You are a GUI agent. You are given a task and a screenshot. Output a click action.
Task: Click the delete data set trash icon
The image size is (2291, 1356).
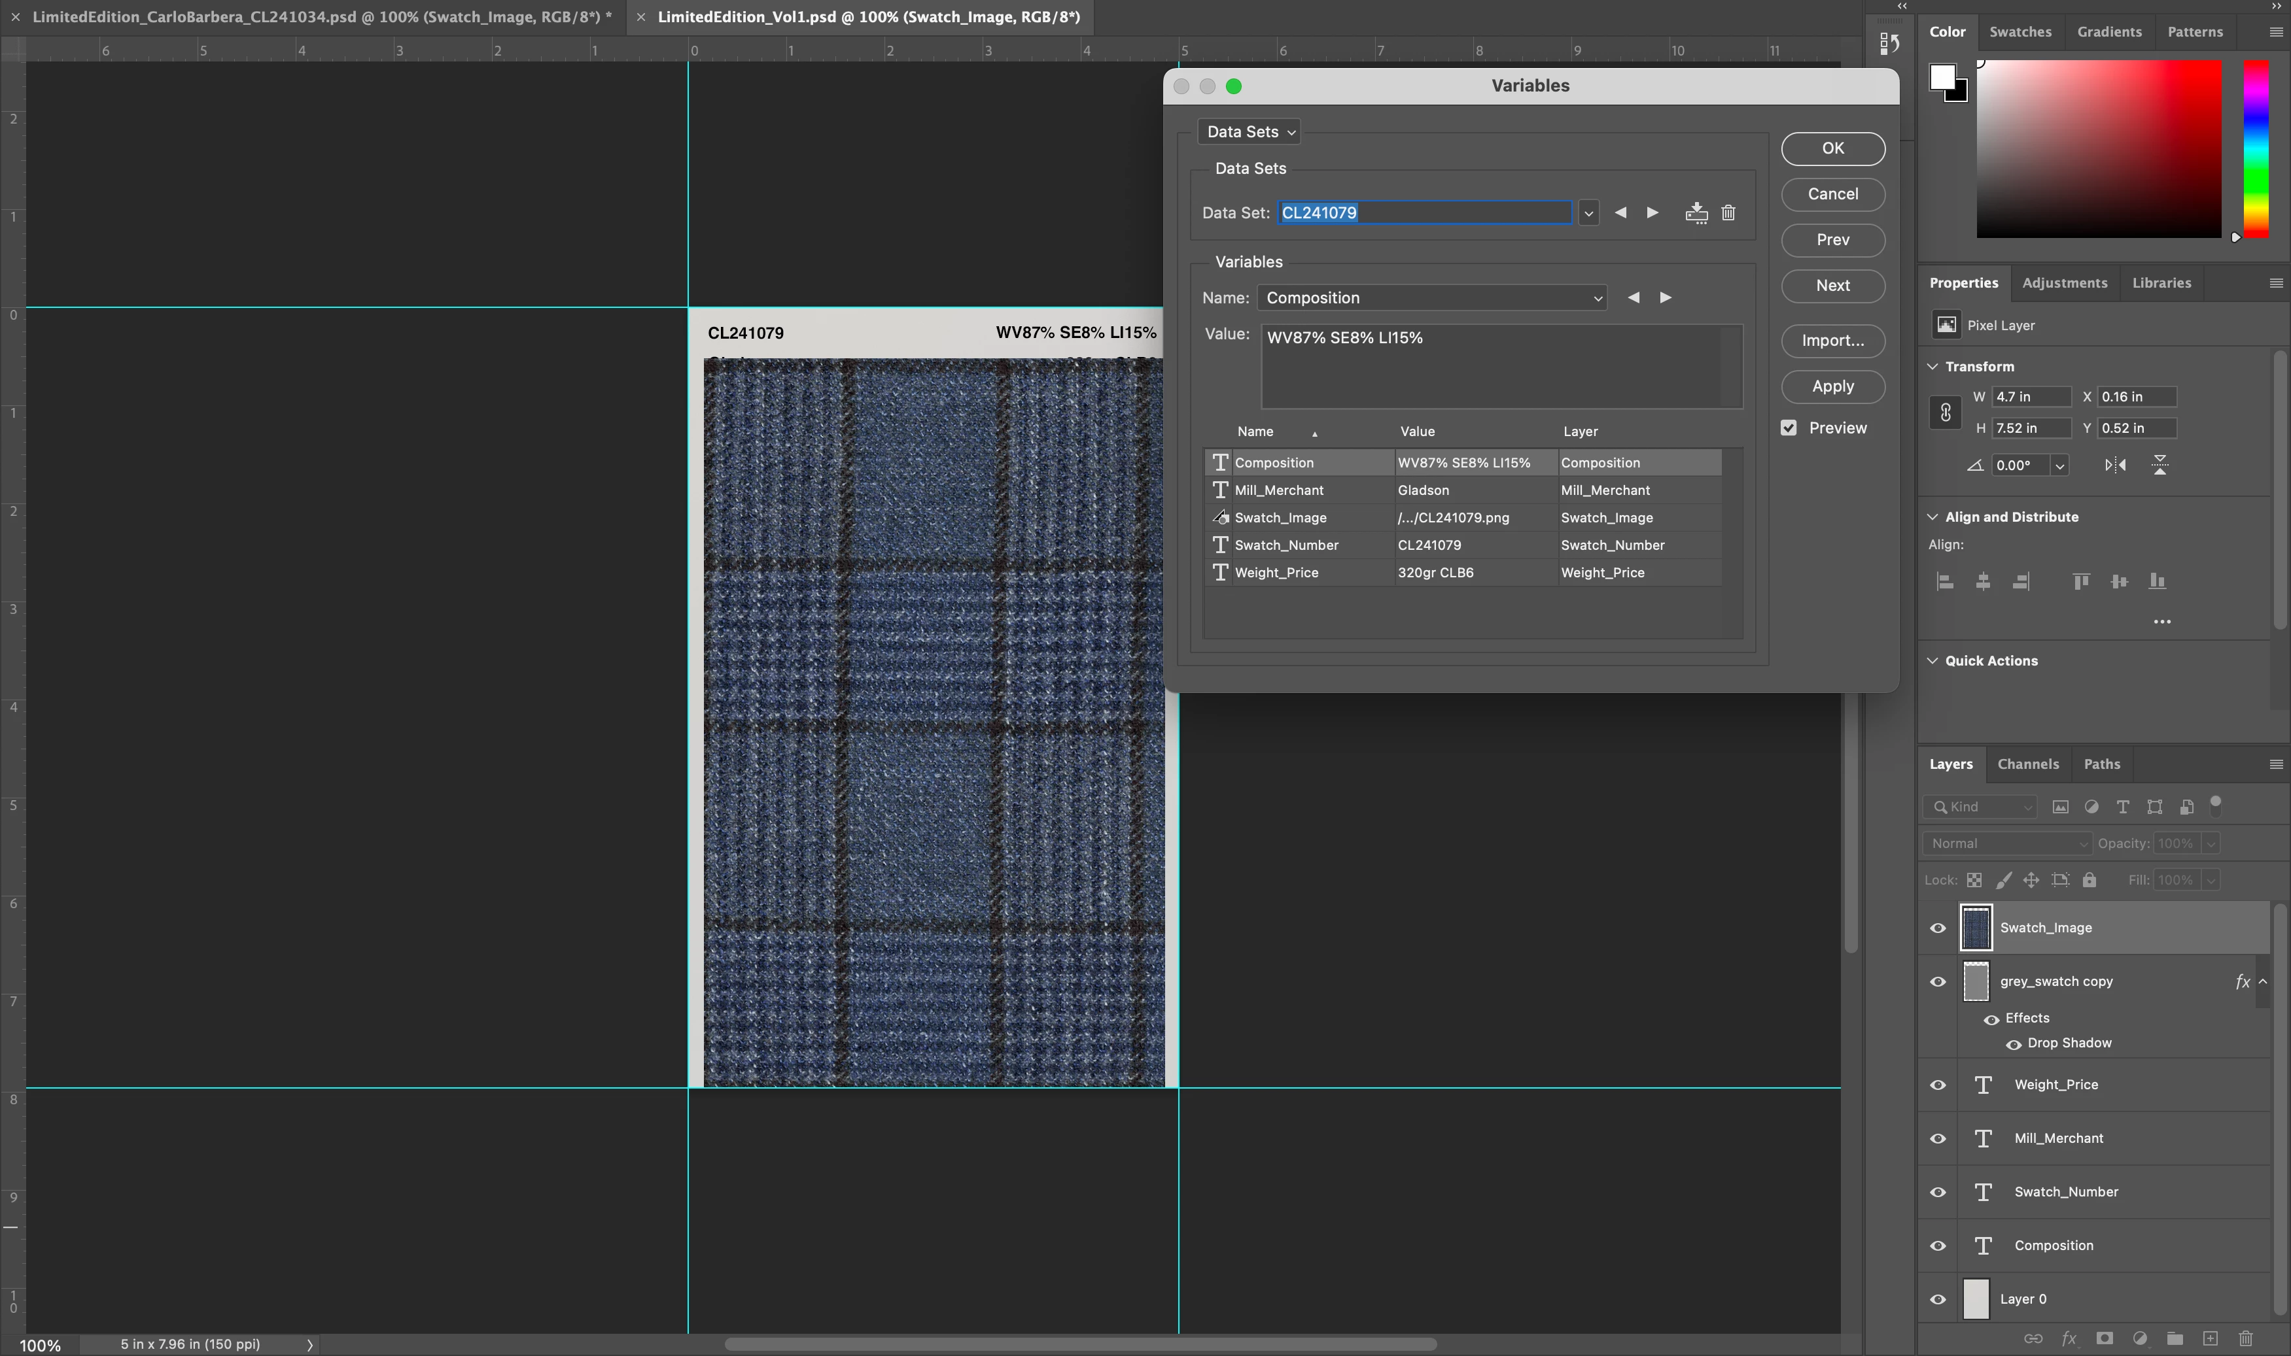[1728, 213]
